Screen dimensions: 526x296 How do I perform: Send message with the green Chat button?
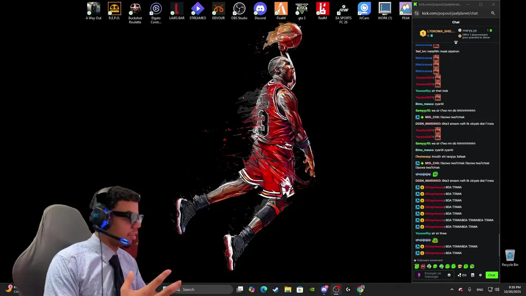coord(491,275)
